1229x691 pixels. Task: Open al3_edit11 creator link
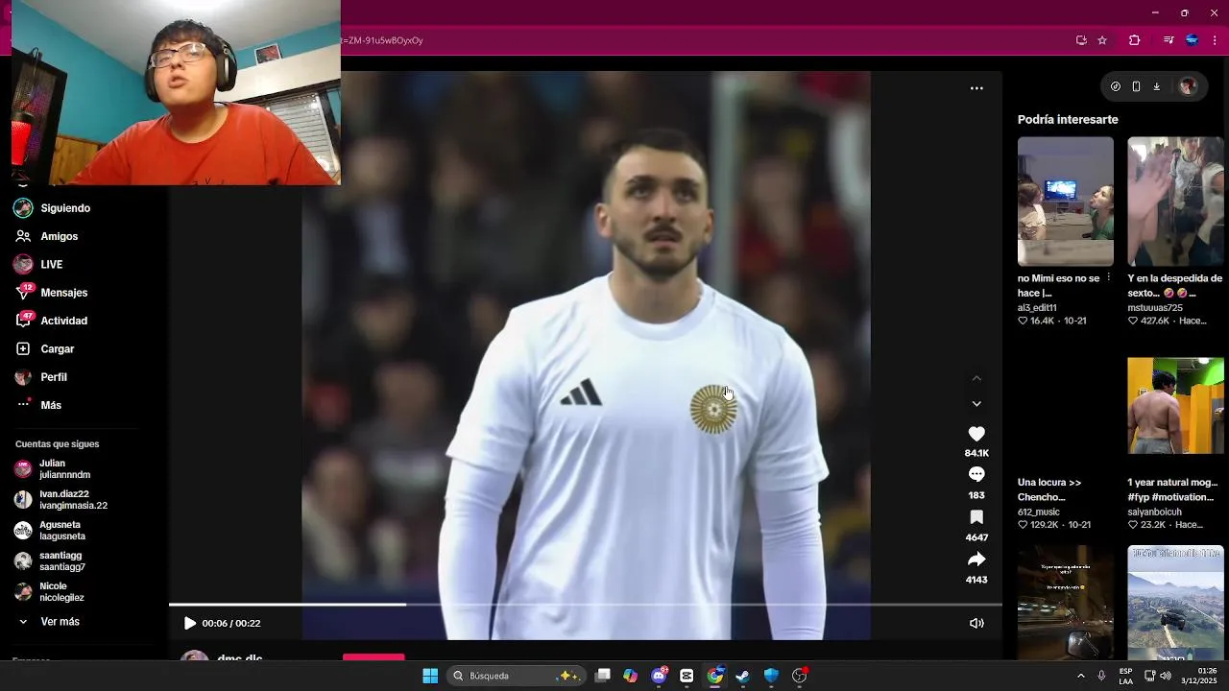(x=1037, y=308)
